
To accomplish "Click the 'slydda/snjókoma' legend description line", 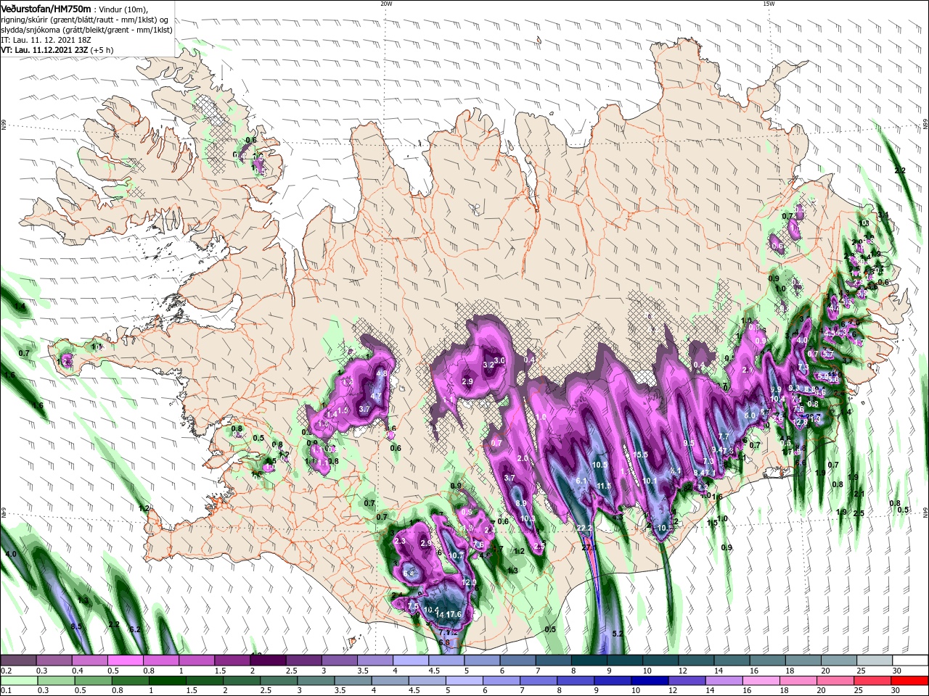I will click(85, 30).
